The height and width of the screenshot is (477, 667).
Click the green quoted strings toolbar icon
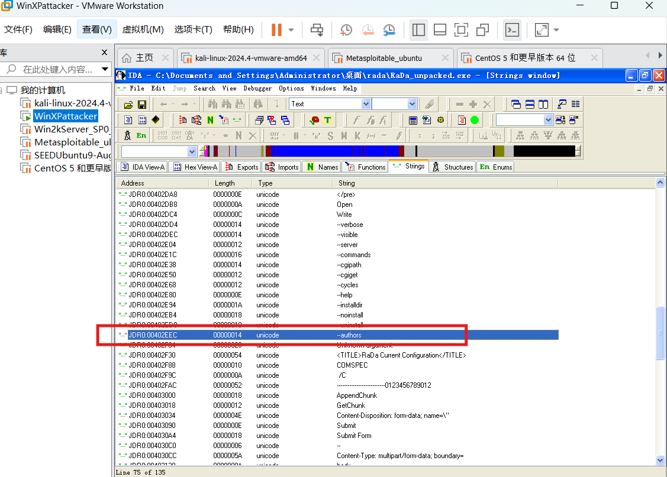pyautogui.click(x=237, y=120)
